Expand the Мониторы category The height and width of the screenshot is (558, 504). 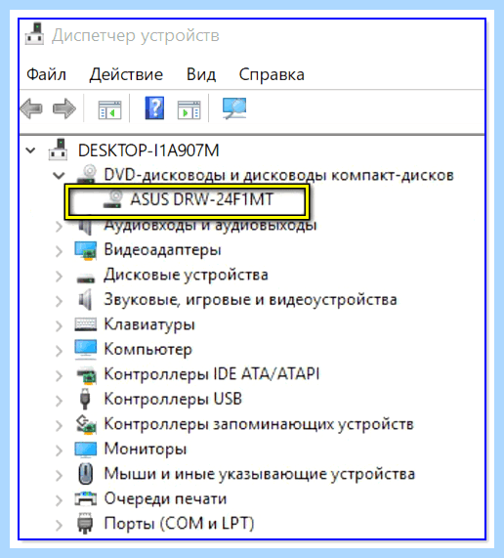(59, 451)
